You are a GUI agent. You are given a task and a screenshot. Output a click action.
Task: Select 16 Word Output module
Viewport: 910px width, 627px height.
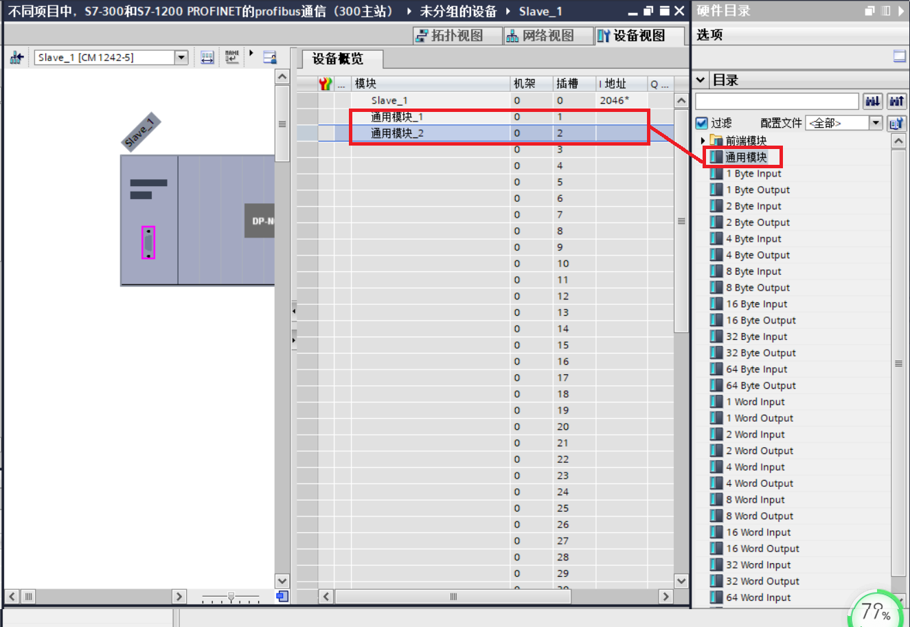pyautogui.click(x=763, y=549)
